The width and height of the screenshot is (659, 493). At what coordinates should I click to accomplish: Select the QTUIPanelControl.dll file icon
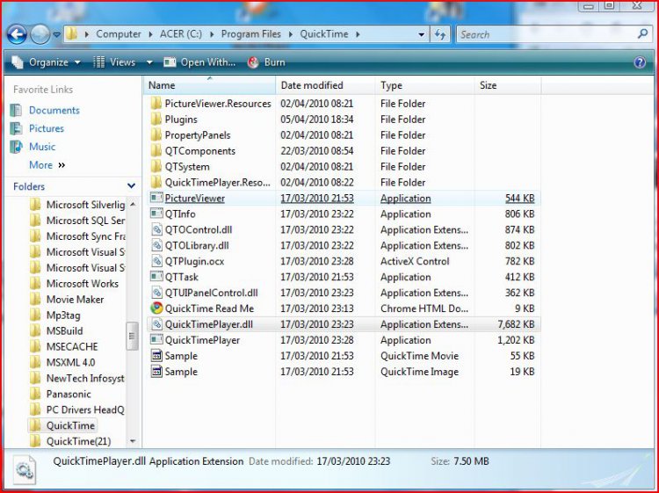pyautogui.click(x=156, y=293)
